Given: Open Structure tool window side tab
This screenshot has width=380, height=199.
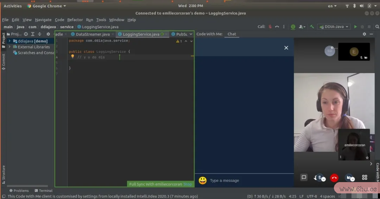Looking at the screenshot, I should [4, 174].
